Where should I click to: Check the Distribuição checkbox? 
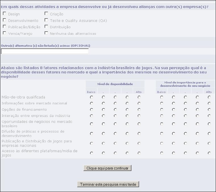[46, 27]
